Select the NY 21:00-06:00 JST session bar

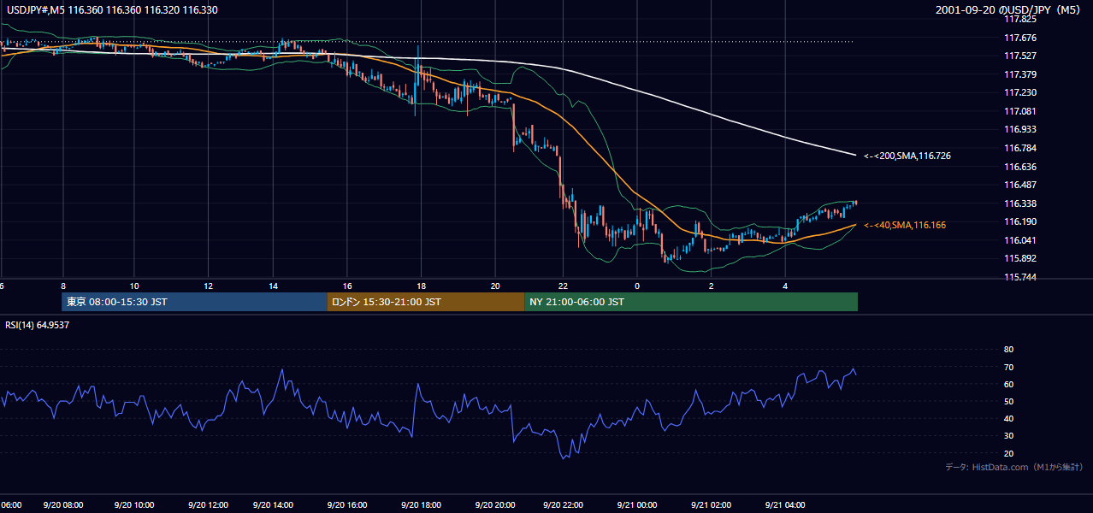tap(691, 302)
